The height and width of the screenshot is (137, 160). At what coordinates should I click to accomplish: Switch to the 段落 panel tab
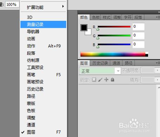tap(138, 18)
